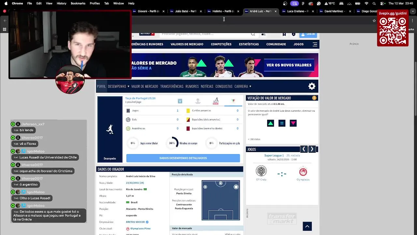Click the plus icon next to the Log-in button

[294, 34]
